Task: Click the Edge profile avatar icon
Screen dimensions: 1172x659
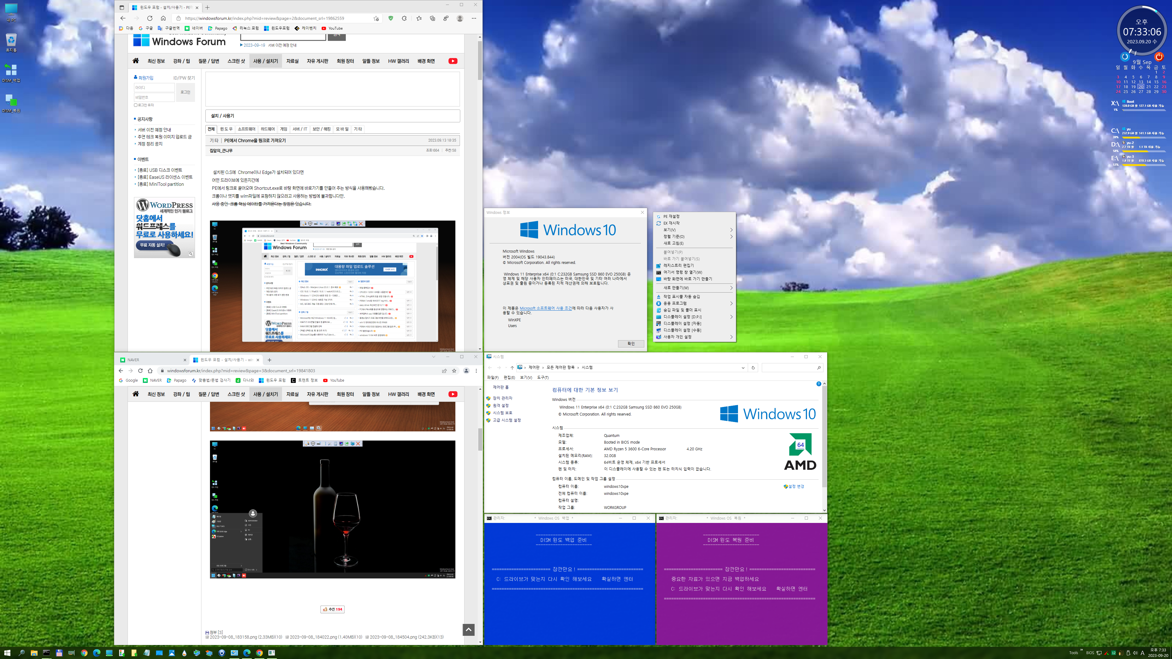Action: tap(460, 18)
